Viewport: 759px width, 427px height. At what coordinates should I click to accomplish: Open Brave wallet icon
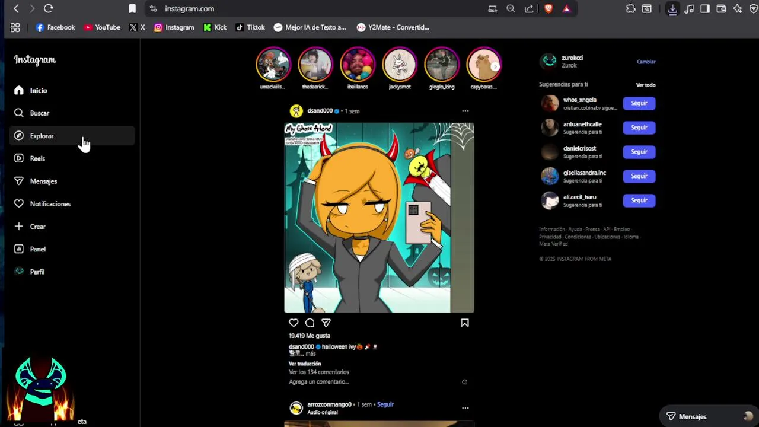point(721,8)
